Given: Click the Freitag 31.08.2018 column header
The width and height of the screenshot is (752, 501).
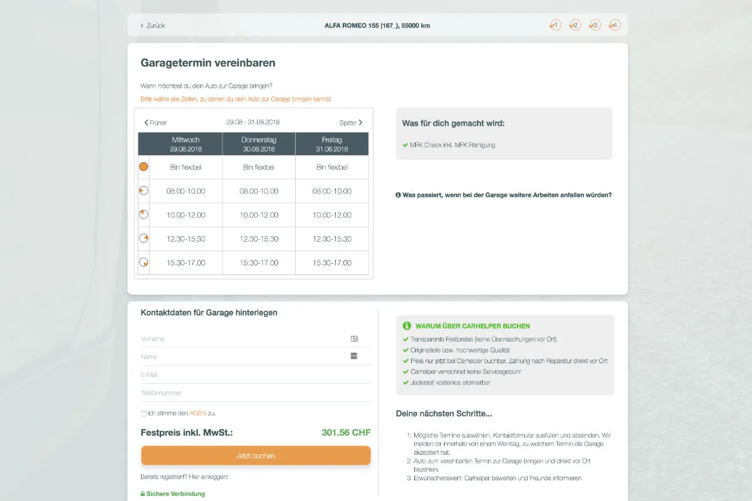Looking at the screenshot, I should point(332,144).
